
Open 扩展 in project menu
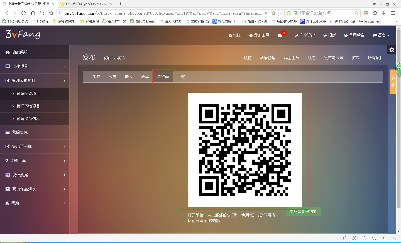356,58
